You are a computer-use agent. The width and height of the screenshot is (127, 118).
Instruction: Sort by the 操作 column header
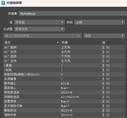(32, 42)
